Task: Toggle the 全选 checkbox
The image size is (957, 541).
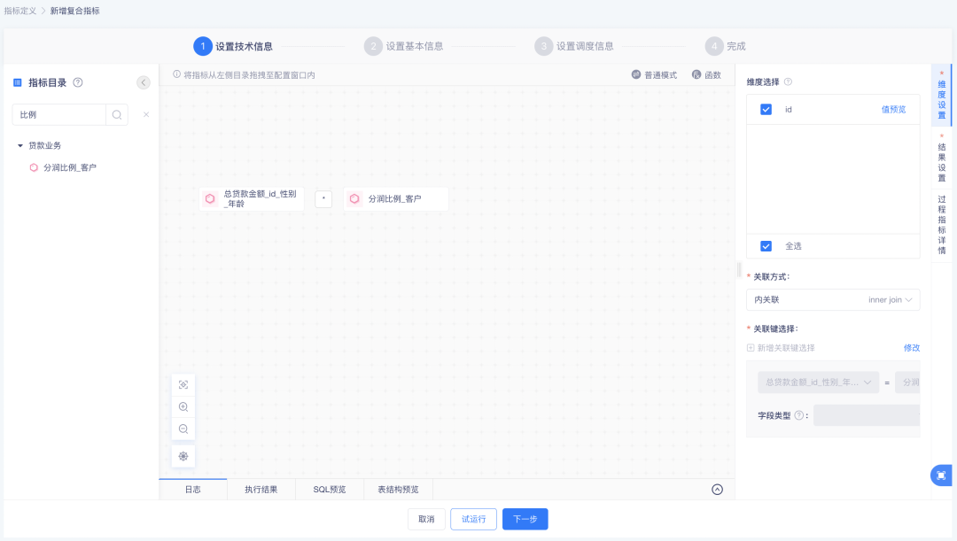Action: coord(766,246)
